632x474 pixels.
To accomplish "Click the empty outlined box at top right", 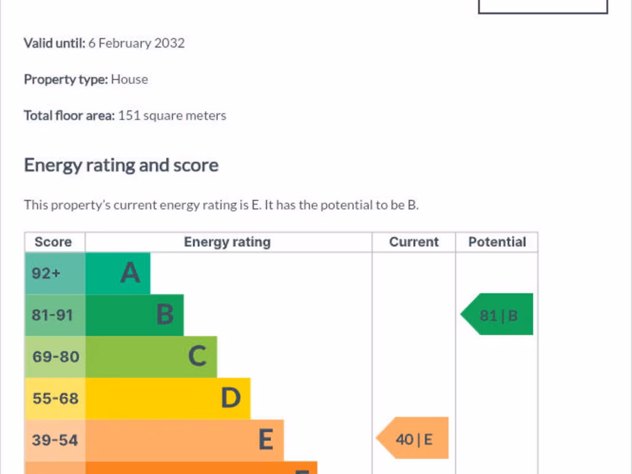I will click(543, 6).
